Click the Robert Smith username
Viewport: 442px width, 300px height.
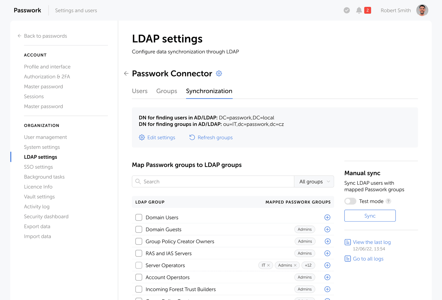pos(396,10)
